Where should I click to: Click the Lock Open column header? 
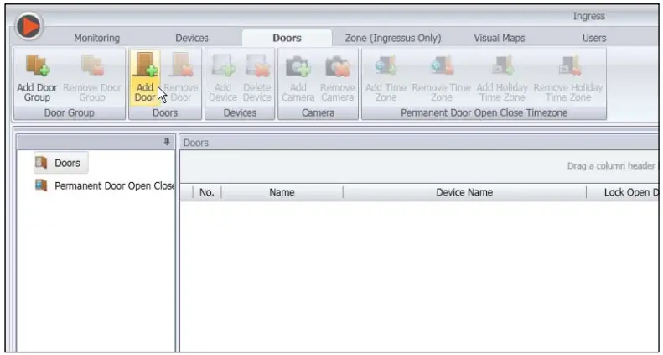[x=624, y=192]
